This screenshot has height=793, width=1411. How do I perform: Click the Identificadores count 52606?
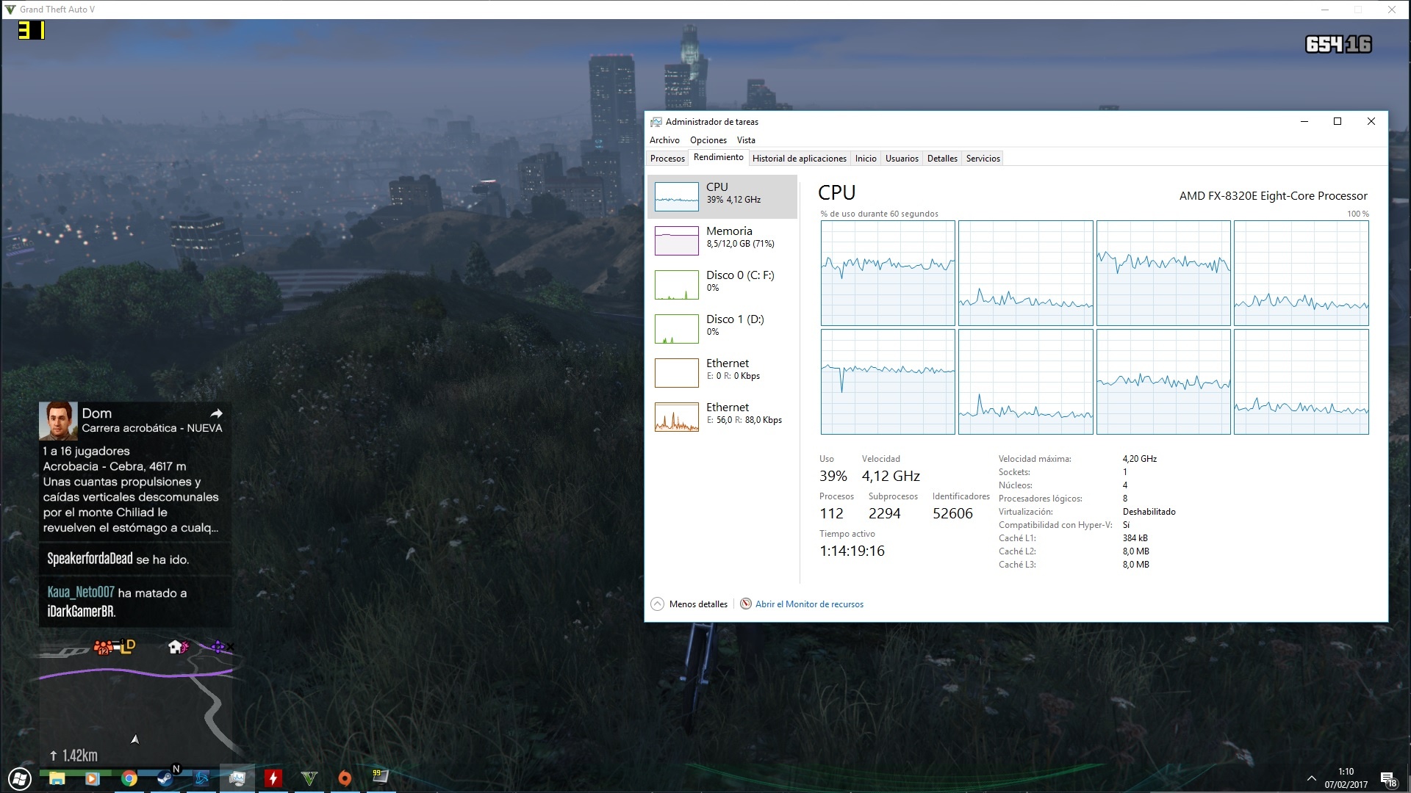pyautogui.click(x=952, y=514)
